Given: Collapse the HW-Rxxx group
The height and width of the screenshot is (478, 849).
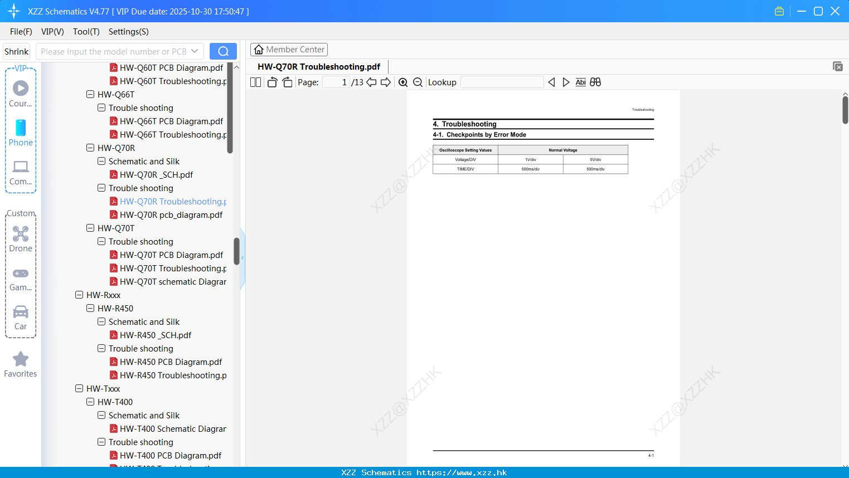Looking at the screenshot, I should (x=79, y=295).
